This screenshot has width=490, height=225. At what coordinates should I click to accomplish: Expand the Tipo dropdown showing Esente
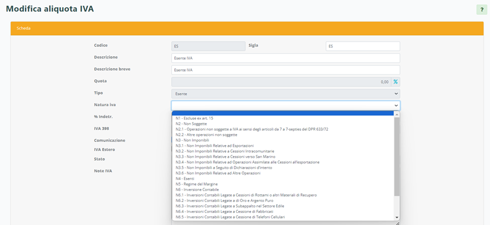[x=285, y=94]
